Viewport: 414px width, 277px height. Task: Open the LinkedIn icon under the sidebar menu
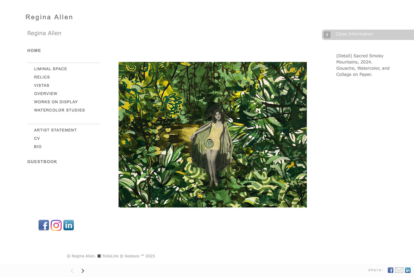pyautogui.click(x=68, y=225)
